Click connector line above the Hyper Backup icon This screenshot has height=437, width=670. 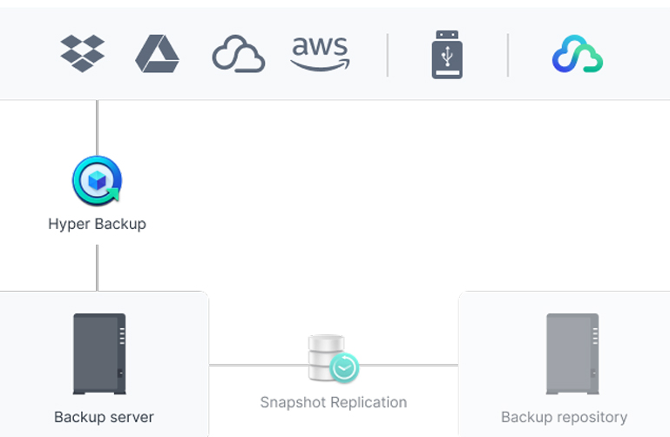[x=97, y=126]
